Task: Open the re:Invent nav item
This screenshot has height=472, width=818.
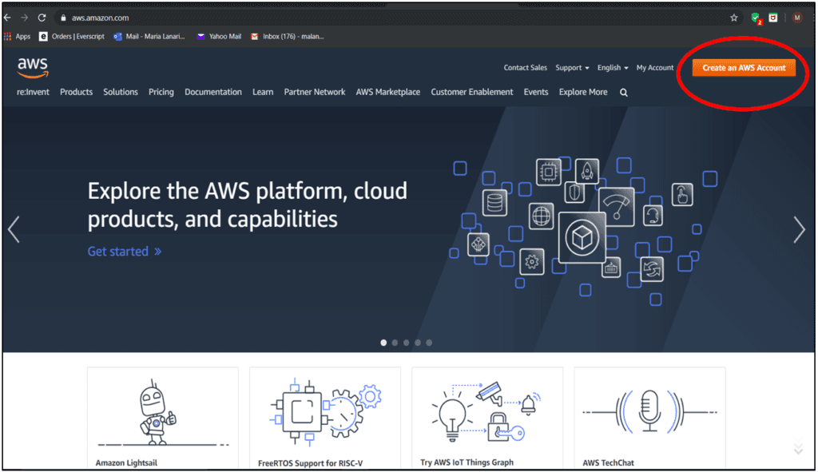Action: point(33,92)
